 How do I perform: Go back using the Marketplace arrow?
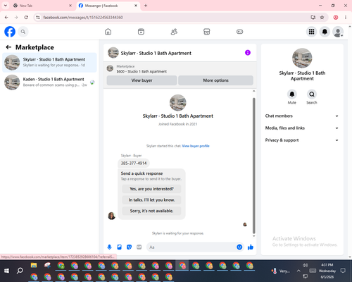[8, 47]
